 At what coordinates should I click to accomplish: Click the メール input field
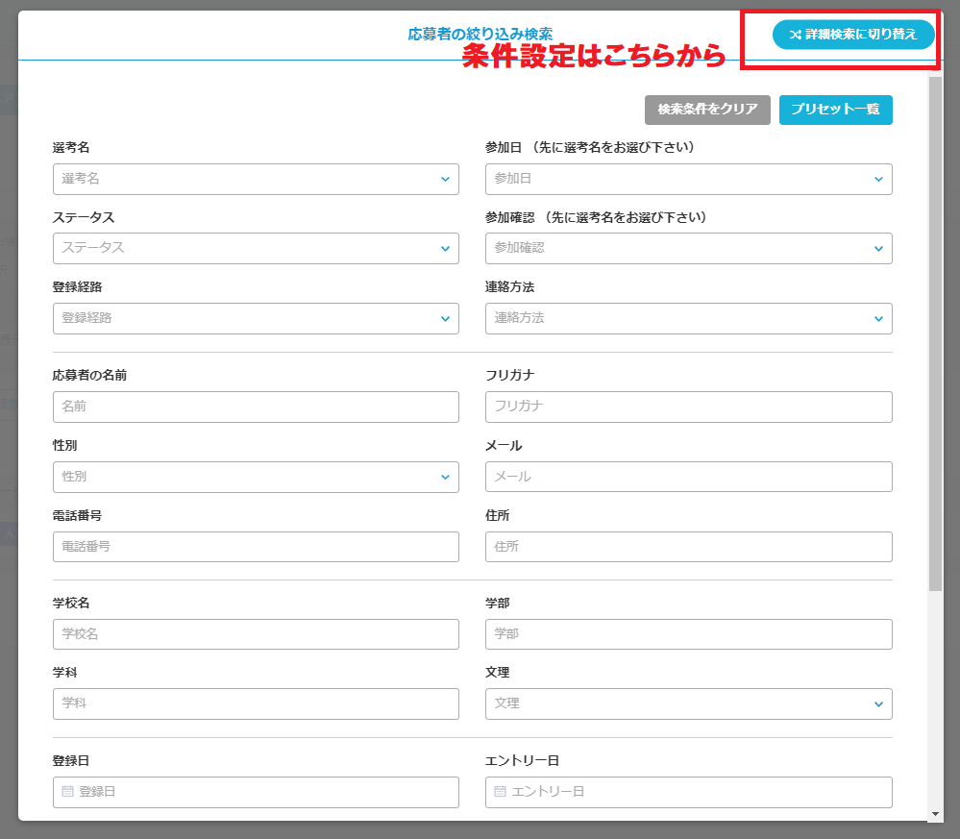(688, 477)
